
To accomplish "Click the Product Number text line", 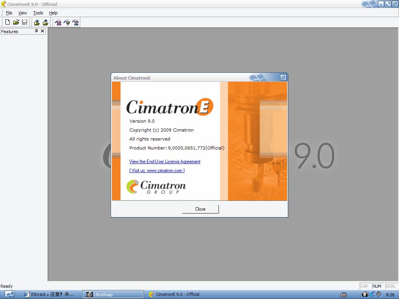I will coord(177,148).
